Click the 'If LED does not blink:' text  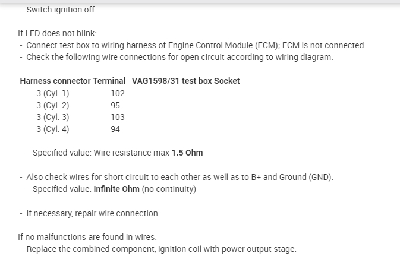click(x=57, y=33)
